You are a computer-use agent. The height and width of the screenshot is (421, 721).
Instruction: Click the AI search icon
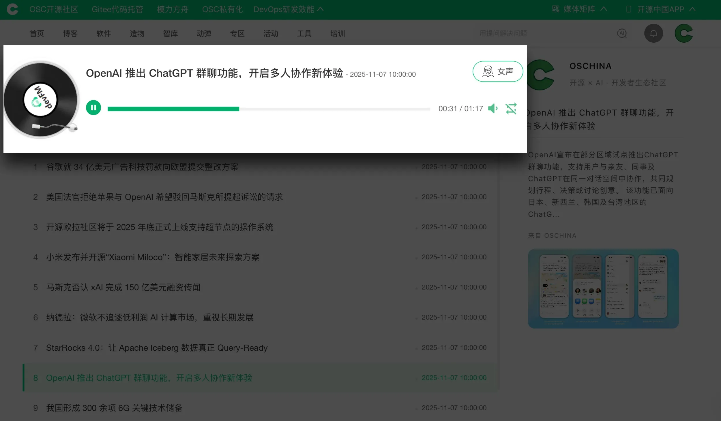[x=622, y=33]
